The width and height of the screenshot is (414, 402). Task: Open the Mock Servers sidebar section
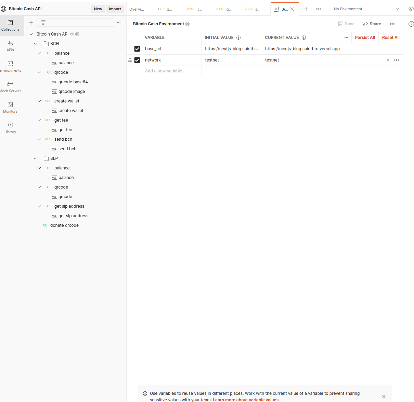click(x=10, y=87)
